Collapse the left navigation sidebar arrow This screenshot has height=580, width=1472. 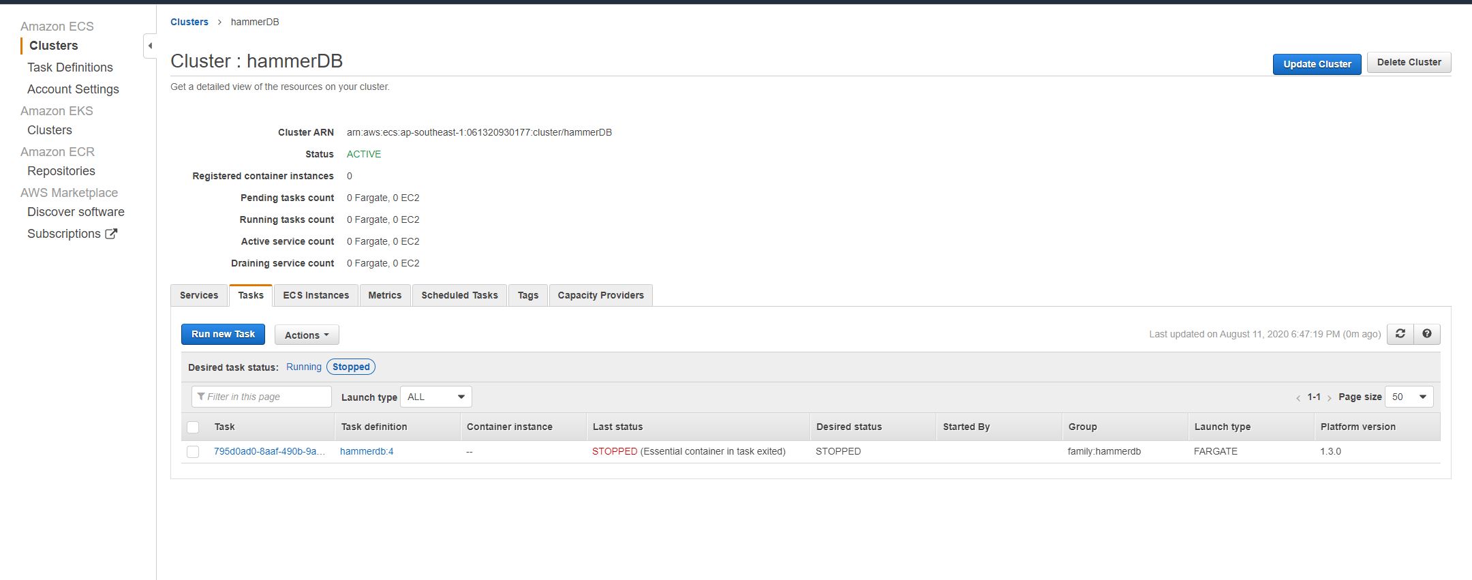point(150,46)
